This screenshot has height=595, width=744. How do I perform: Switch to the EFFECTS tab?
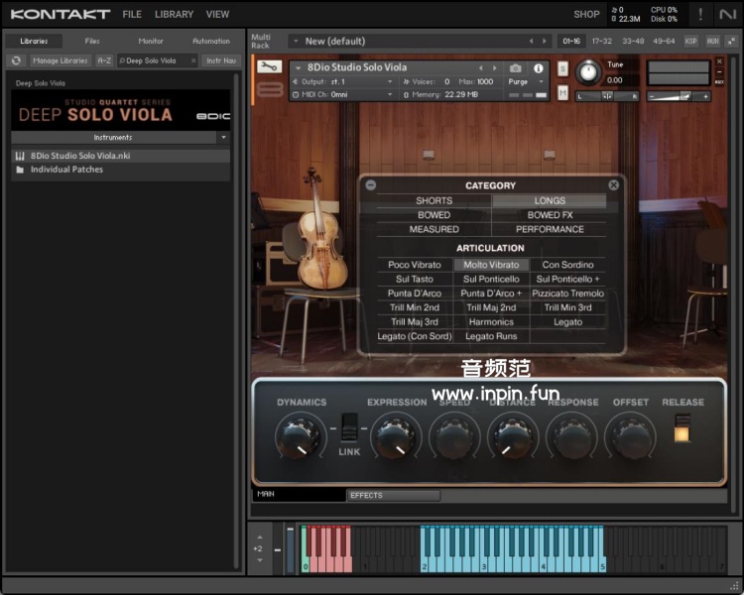tap(366, 495)
